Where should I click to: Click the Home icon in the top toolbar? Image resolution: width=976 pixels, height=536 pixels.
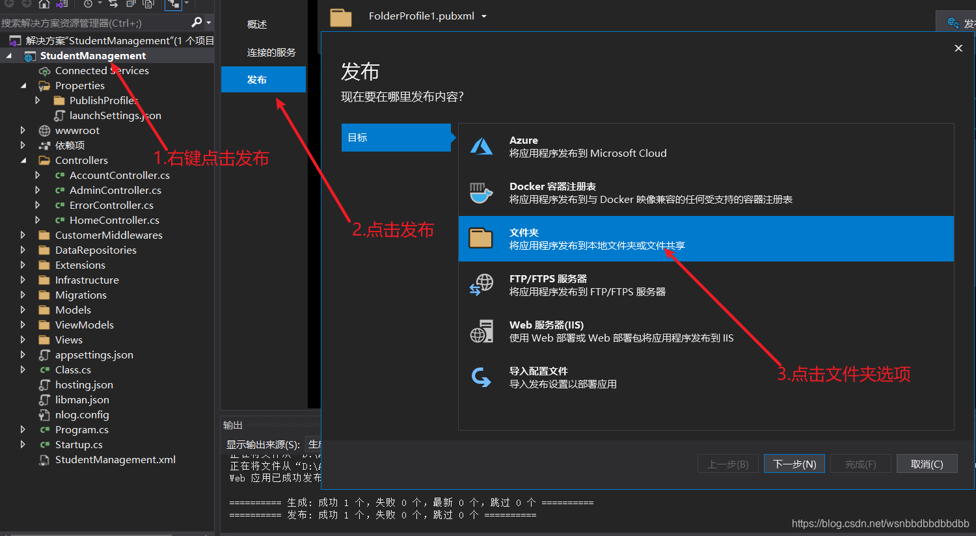(44, 5)
